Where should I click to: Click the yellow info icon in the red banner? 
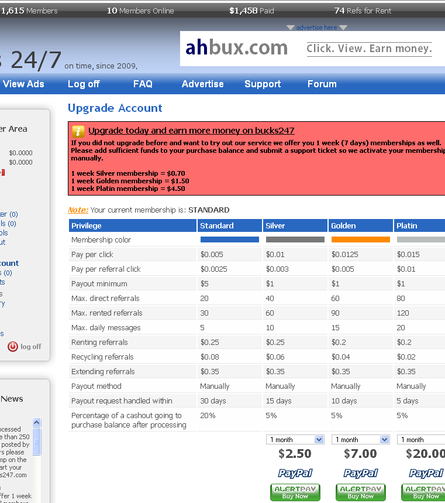coord(78,131)
